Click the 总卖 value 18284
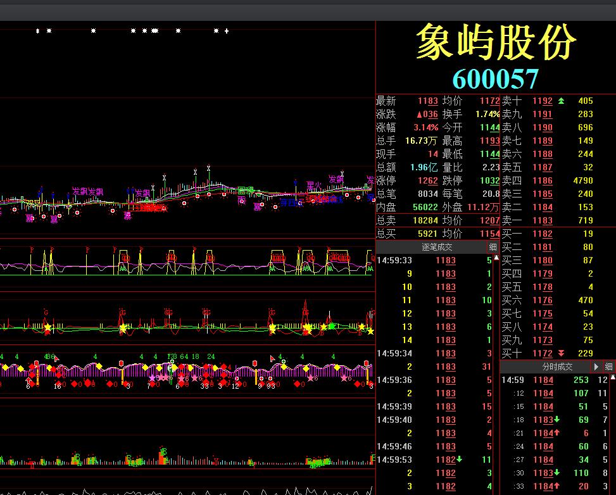Image resolution: width=616 pixels, height=495 pixels. click(425, 220)
